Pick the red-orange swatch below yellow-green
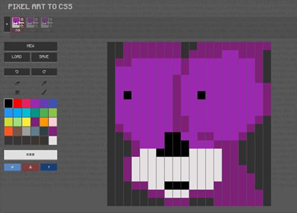 click(x=8, y=131)
